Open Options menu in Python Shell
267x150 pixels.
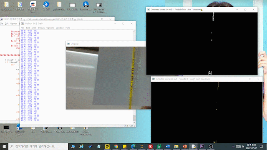(x=50, y=28)
